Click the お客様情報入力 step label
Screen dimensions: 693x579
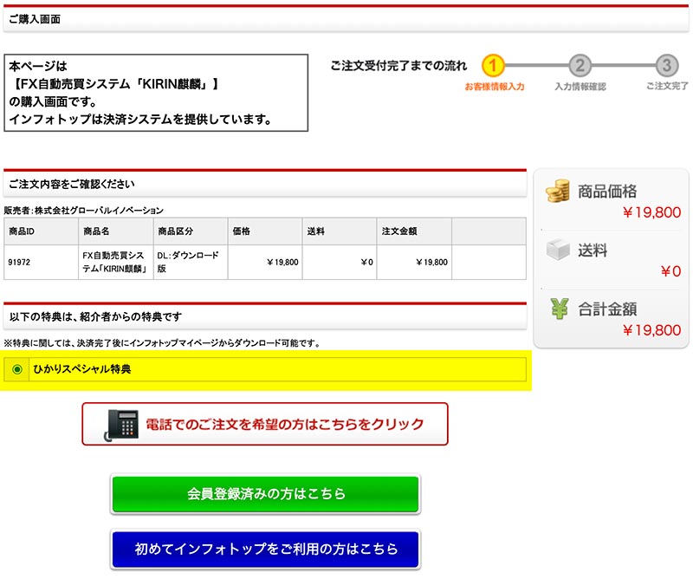point(494,87)
